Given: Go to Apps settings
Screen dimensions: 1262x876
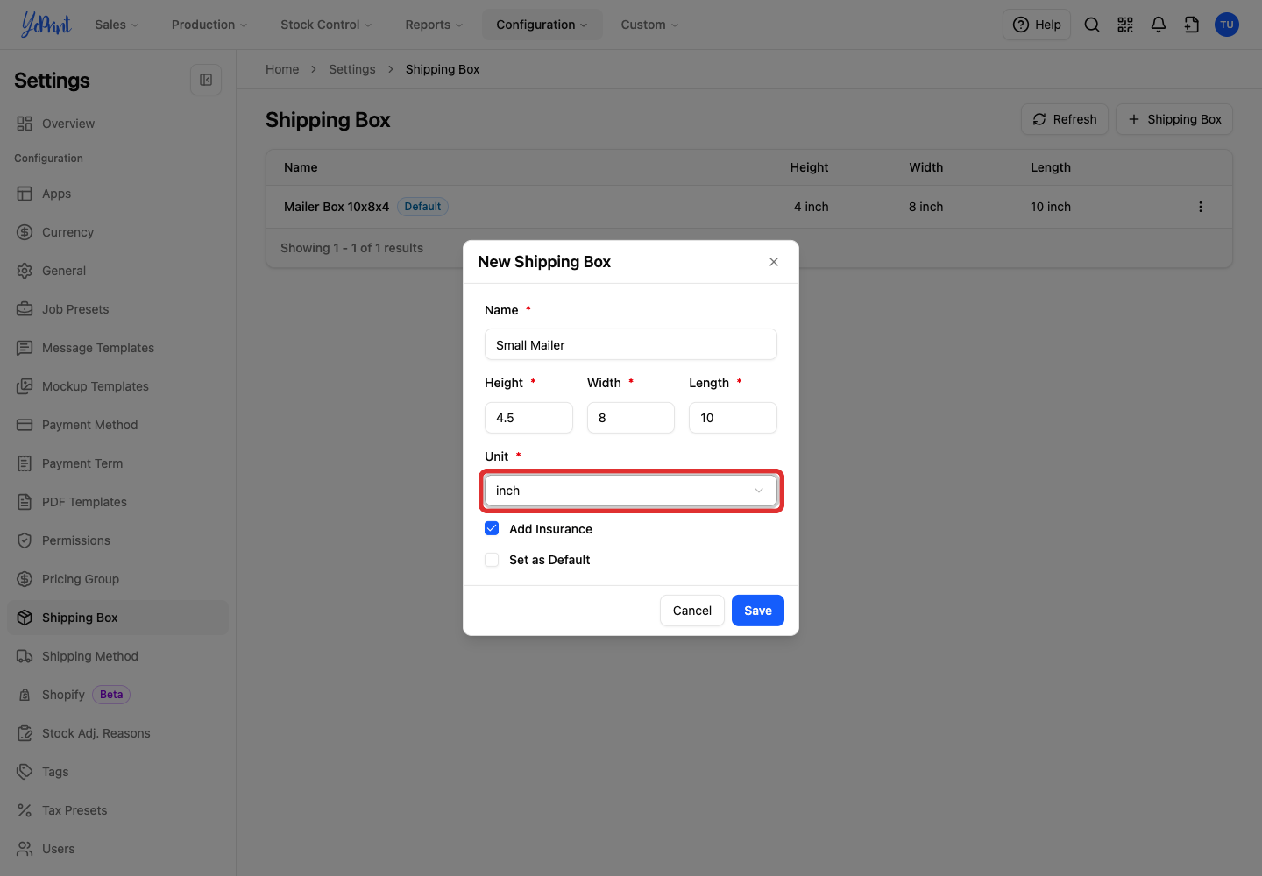Looking at the screenshot, I should click(x=117, y=194).
